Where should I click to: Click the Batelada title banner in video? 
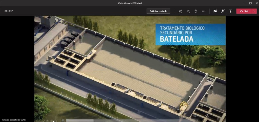190,34
